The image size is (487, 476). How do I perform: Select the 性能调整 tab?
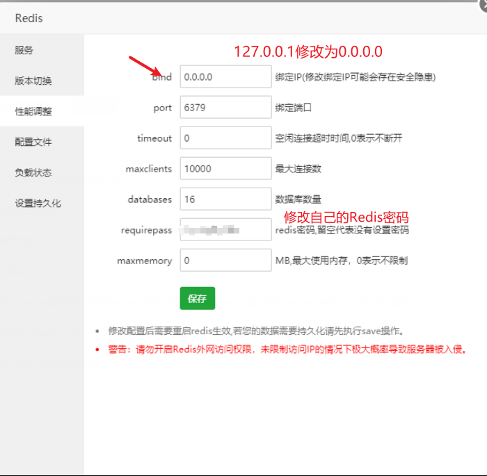click(42, 111)
